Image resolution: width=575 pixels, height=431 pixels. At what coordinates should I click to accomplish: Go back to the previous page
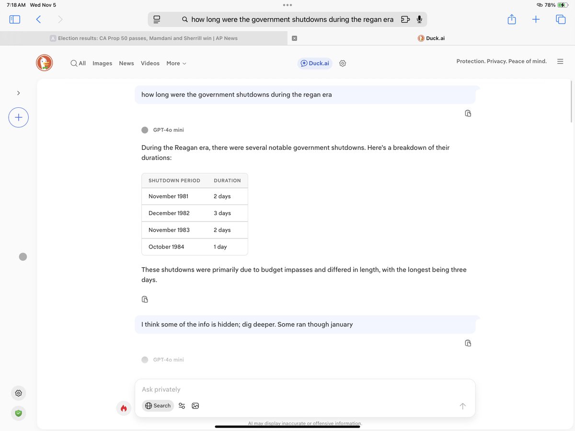(38, 20)
